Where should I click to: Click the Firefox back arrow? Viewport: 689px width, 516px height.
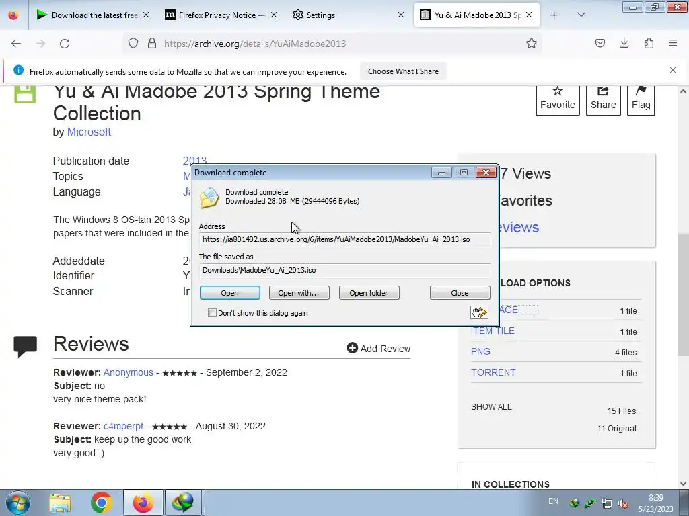point(16,44)
